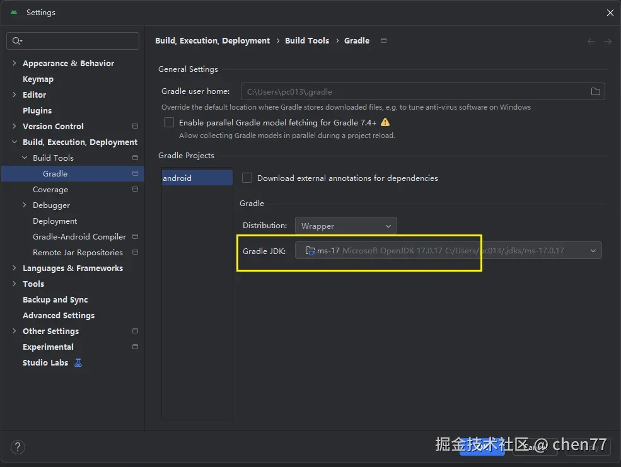Open Studio Labs settings page
This screenshot has width=621, height=467.
(x=45, y=362)
